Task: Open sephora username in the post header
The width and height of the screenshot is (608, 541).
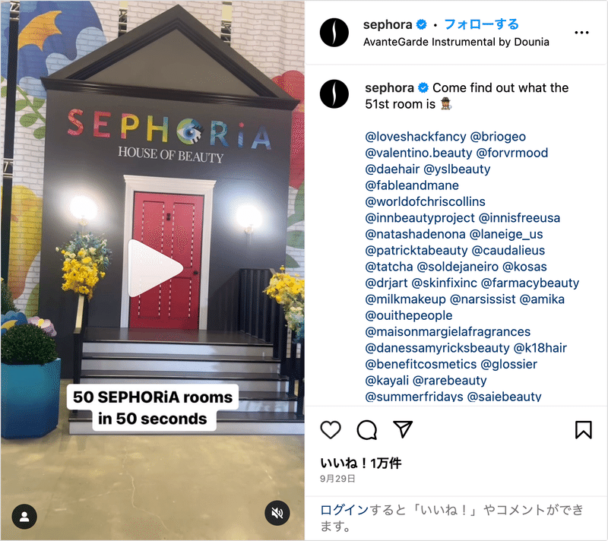Action: click(388, 24)
